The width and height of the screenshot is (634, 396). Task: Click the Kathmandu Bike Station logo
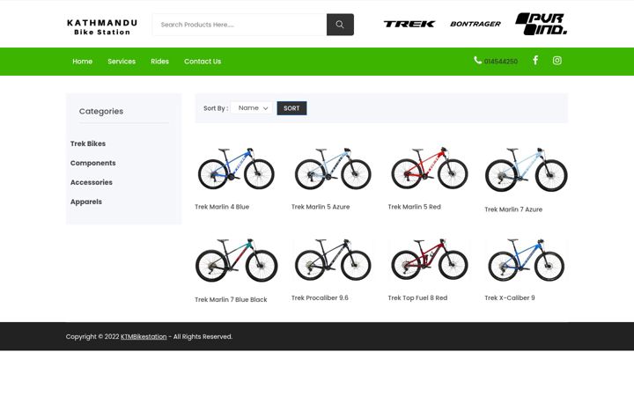tap(102, 27)
